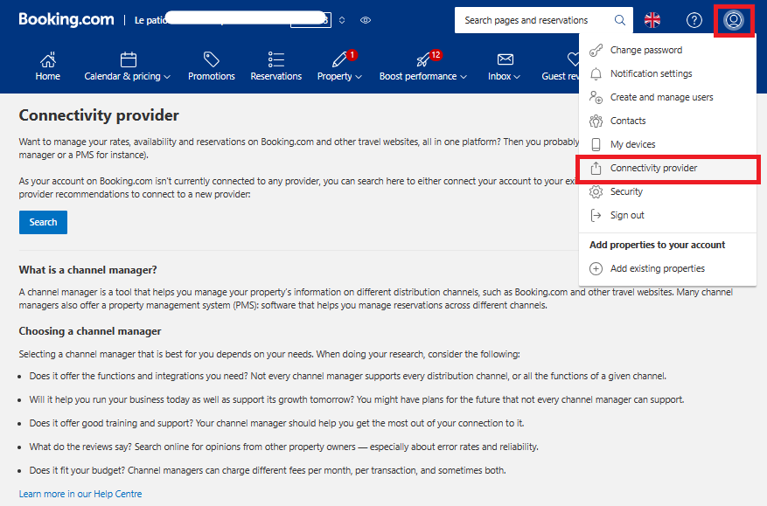767x506 pixels.
Task: Change language via UK flag icon
Action: pos(652,20)
